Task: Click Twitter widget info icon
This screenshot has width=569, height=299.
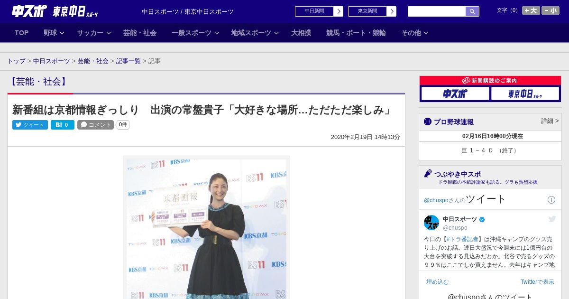Action: (x=551, y=200)
